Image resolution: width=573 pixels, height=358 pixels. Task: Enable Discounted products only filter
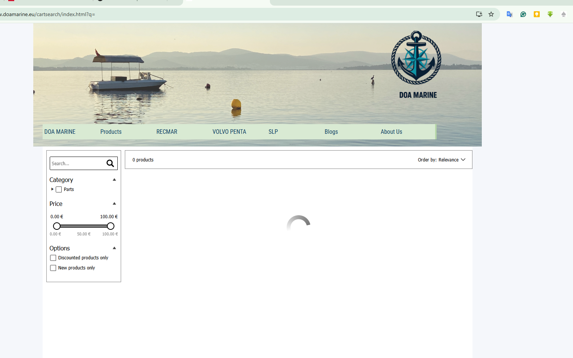[x=53, y=258]
